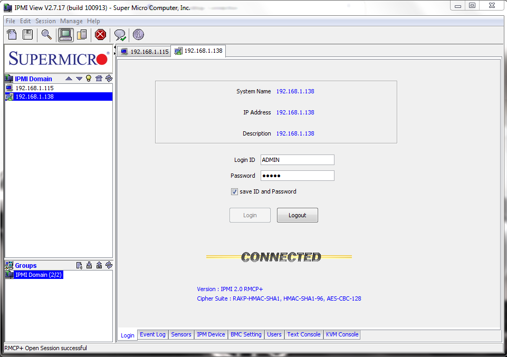Screen dimensions: 507x357
Task: Click the computer monitor toolbar icon
Action: (x=65, y=35)
